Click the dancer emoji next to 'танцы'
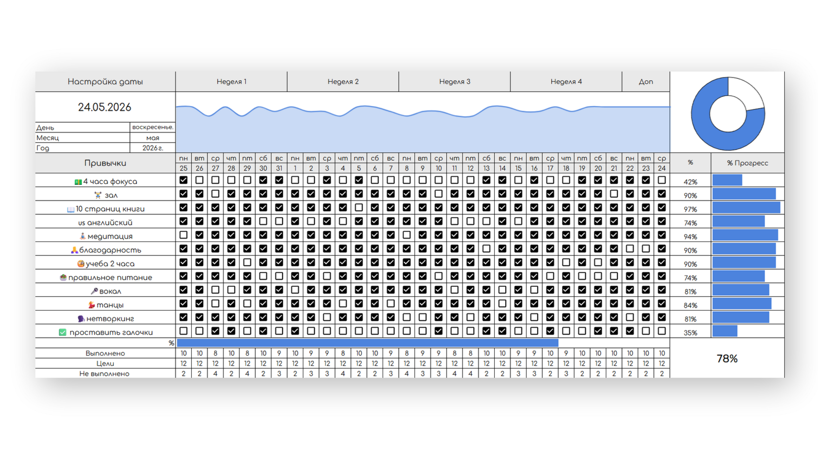 pyautogui.click(x=91, y=305)
